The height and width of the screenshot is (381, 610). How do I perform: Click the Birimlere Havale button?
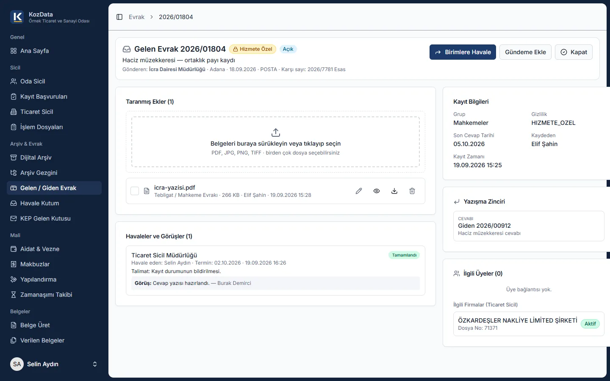click(x=463, y=52)
